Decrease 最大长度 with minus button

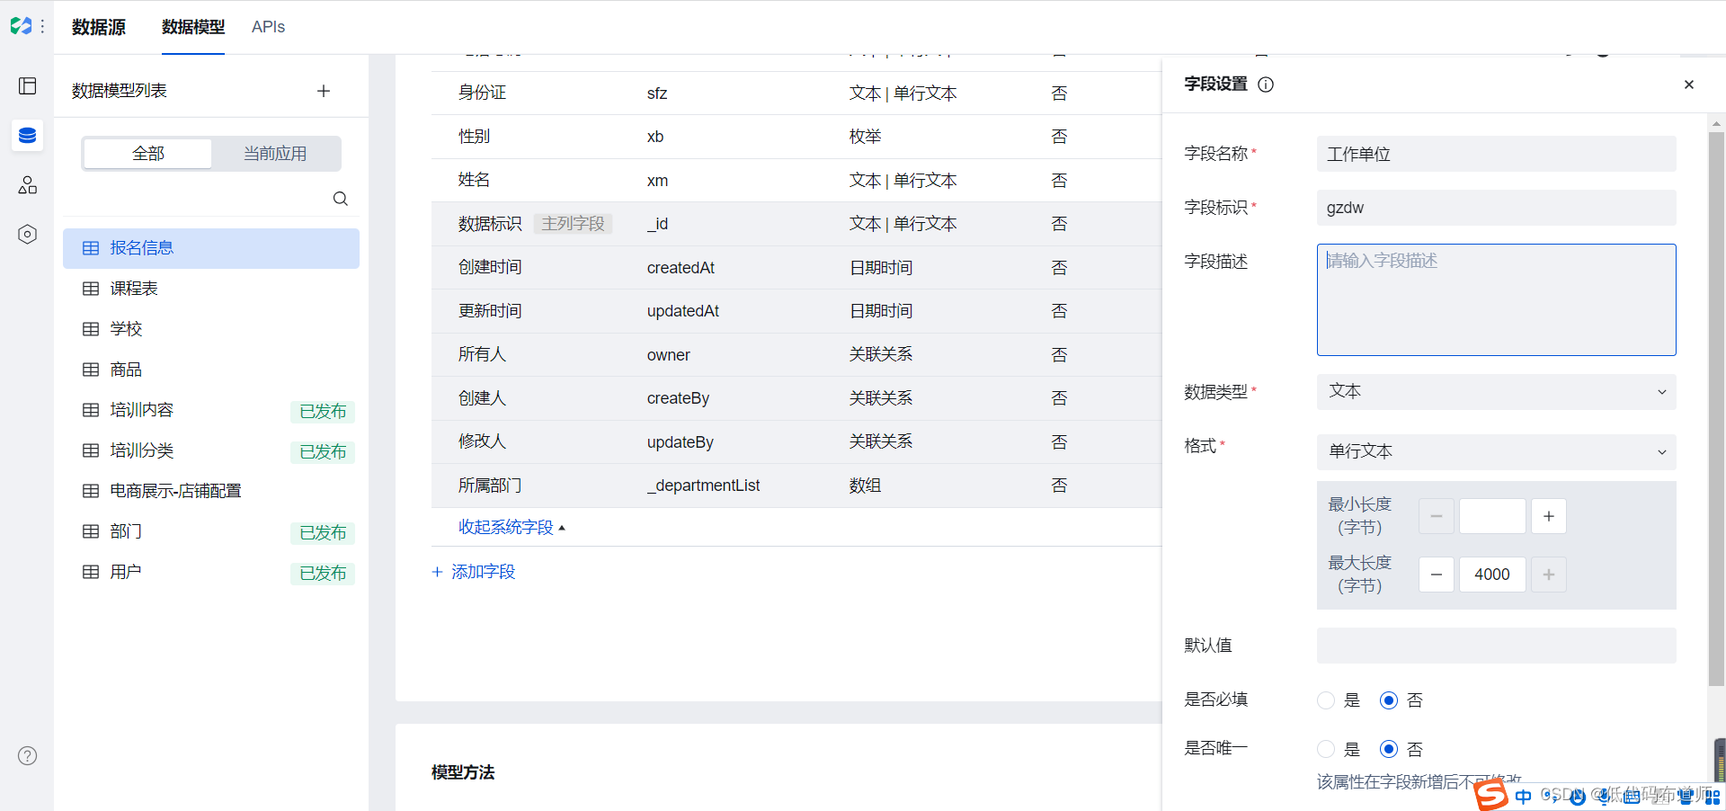[x=1437, y=575]
